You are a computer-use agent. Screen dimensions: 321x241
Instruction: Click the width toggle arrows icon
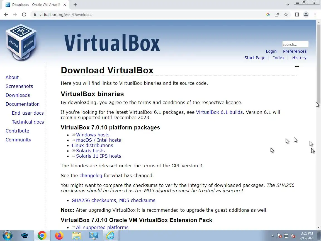coord(297,66)
